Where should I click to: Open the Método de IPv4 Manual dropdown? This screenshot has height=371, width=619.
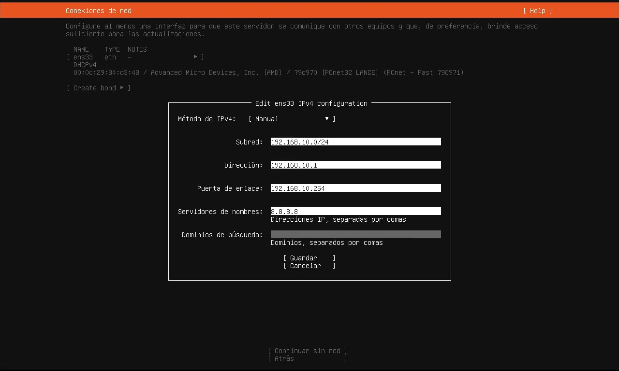click(x=292, y=119)
